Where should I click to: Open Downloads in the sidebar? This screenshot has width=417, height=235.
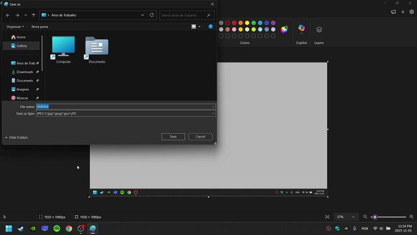pyautogui.click(x=25, y=72)
